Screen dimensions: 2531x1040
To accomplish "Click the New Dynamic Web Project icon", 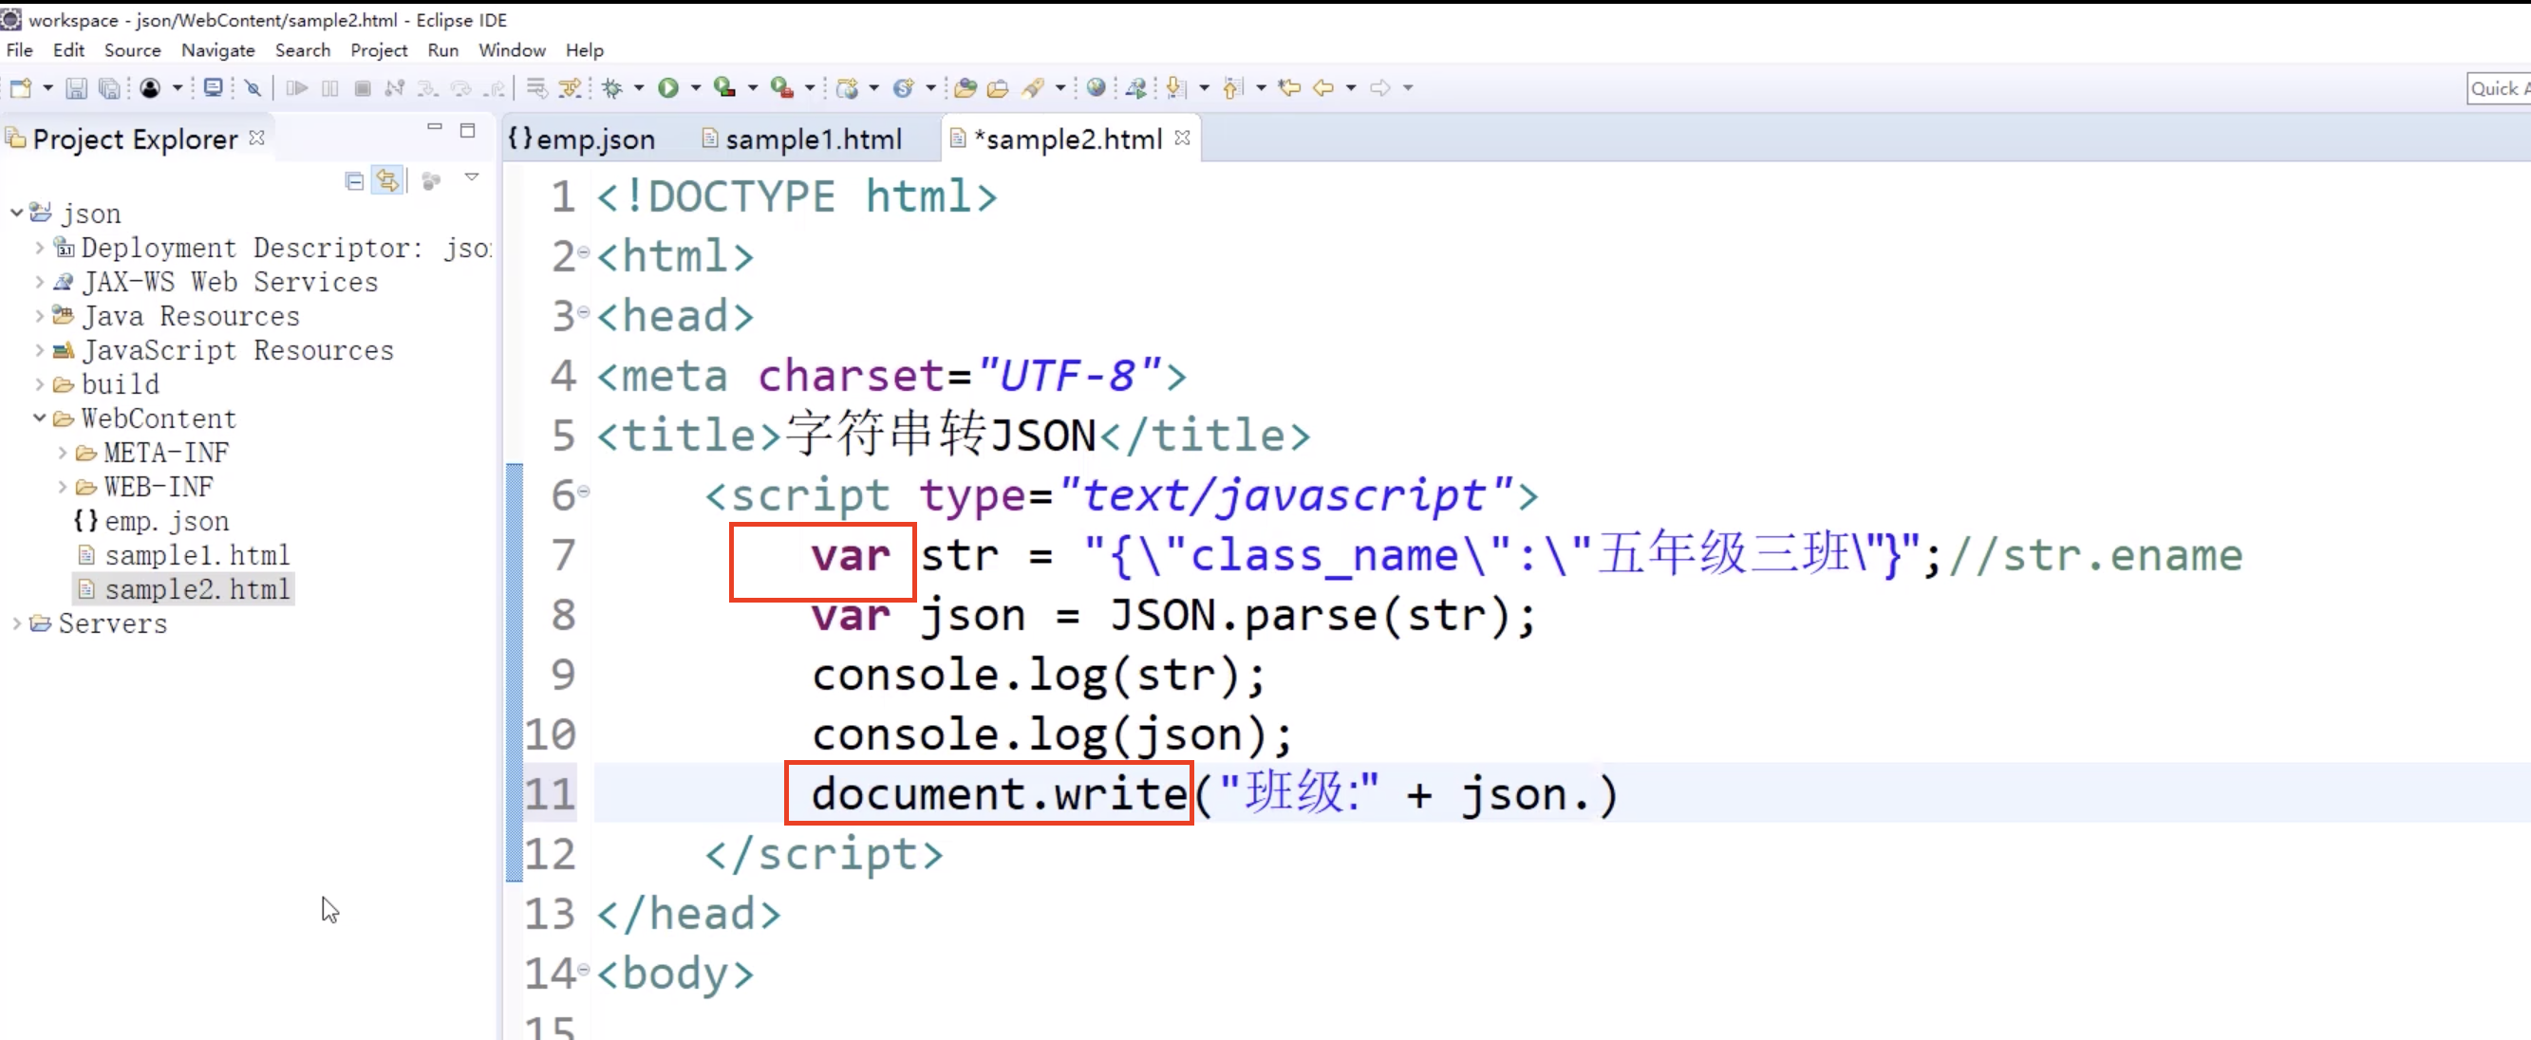I will tap(847, 88).
